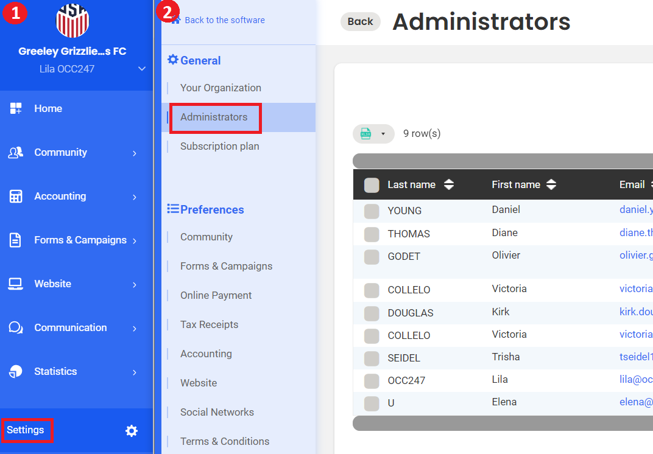Select the SEIDEL Trisha row checkbox
The height and width of the screenshot is (454, 653).
pos(372,358)
